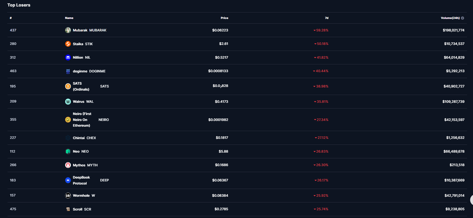Click the doginme coin icon
Viewport: 473px width, 218px height.
[x=68, y=71]
